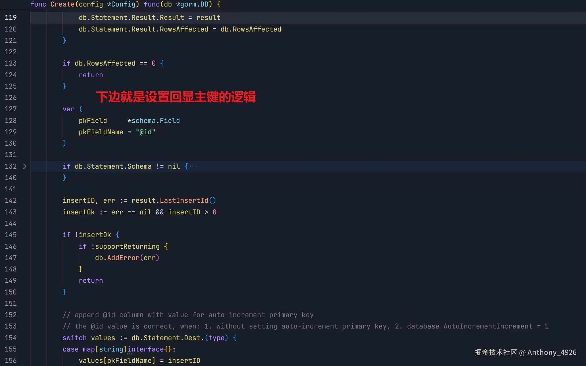
Task: Click the Anthony_4926 watermark text
Action: (x=552, y=352)
